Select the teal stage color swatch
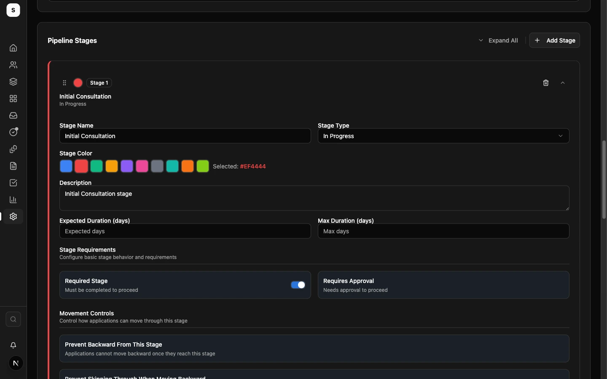Image resolution: width=607 pixels, height=379 pixels. pos(172,166)
